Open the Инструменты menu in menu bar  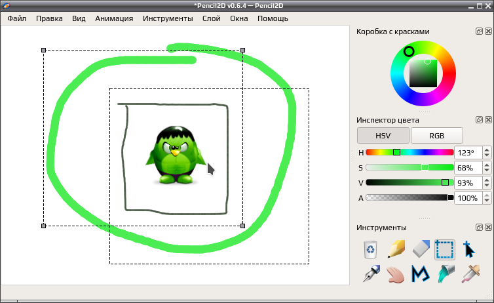point(168,18)
